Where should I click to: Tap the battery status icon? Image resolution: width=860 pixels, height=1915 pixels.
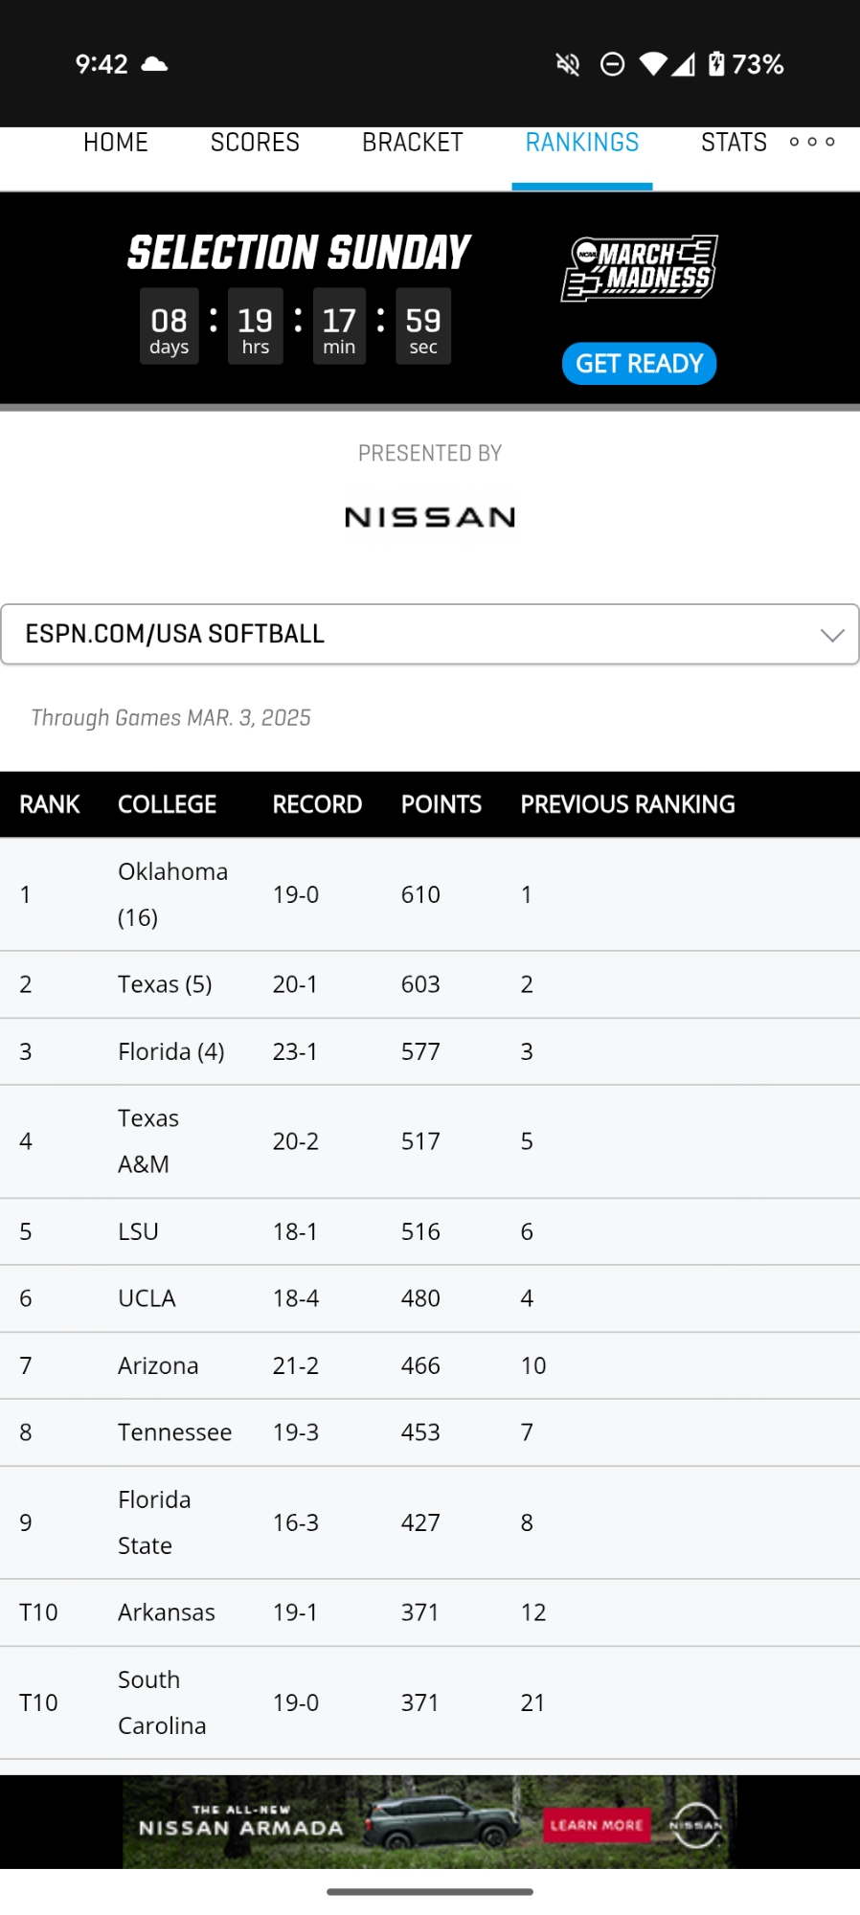pyautogui.click(x=716, y=64)
